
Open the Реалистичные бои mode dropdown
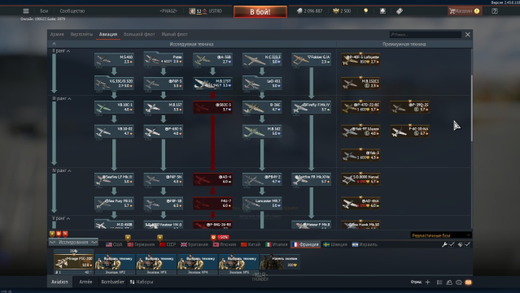441,235
